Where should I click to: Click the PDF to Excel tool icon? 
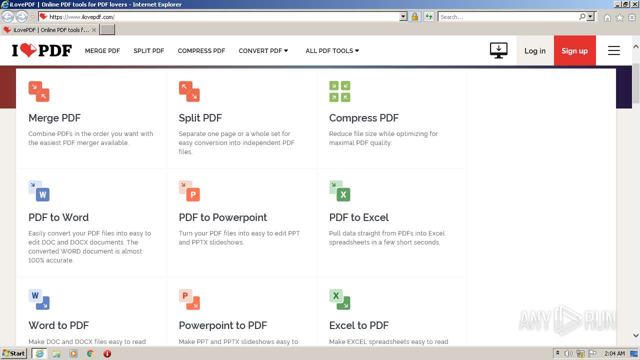pyautogui.click(x=339, y=191)
